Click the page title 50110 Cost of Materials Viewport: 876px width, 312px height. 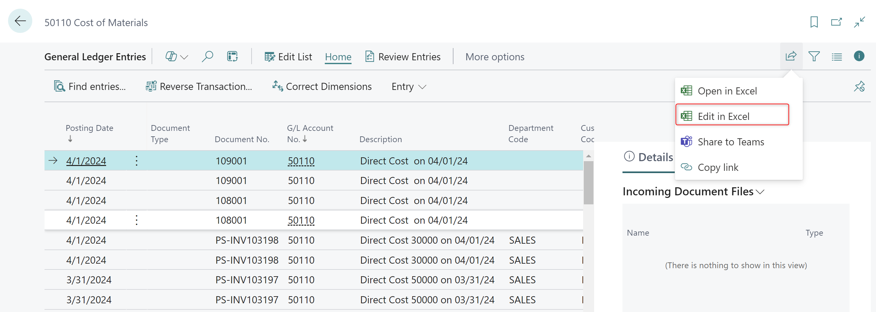[x=96, y=23]
